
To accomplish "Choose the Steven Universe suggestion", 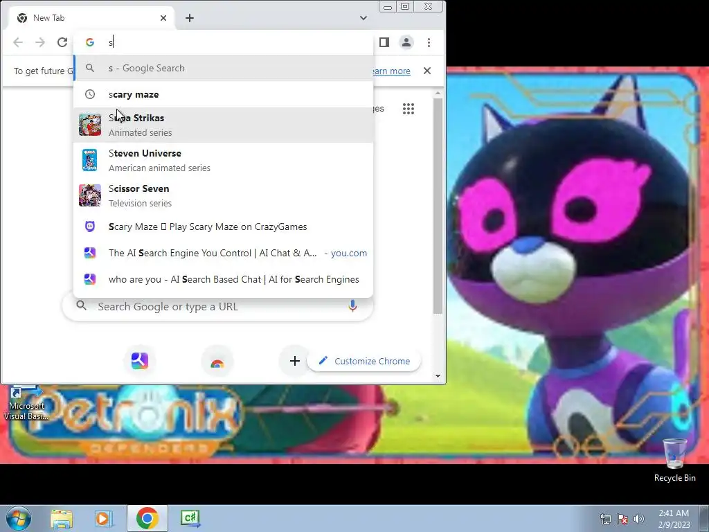I will tap(224, 160).
